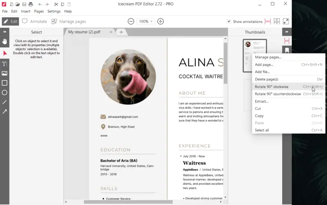Click the horizontal scrollbar thumb

pyautogui.click(x=128, y=202)
